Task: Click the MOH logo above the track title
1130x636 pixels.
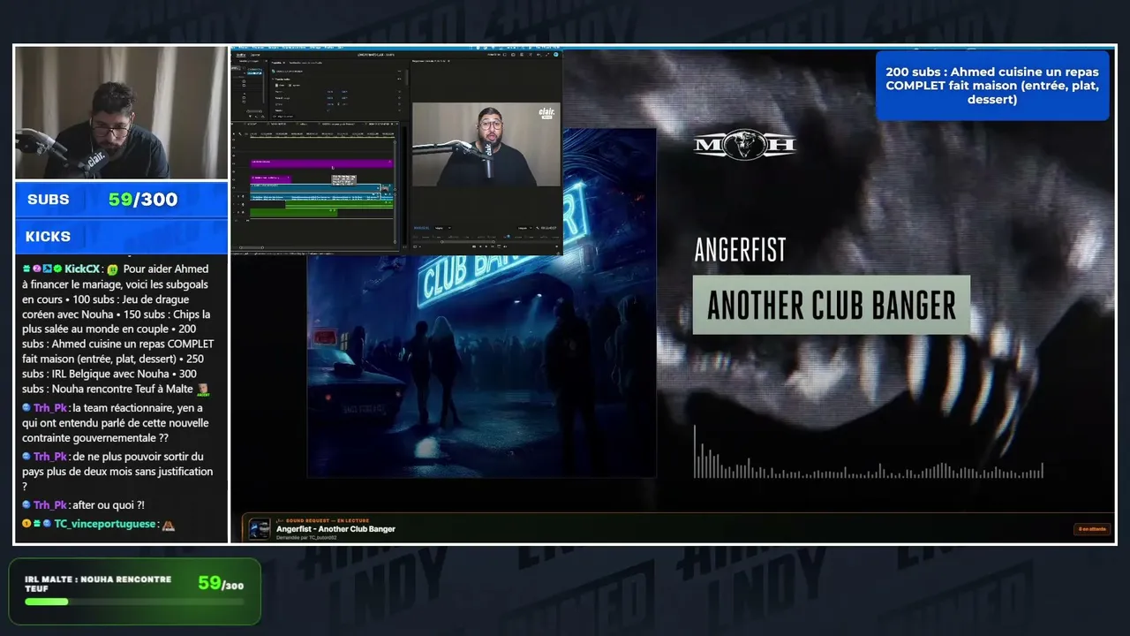Action: [745, 143]
